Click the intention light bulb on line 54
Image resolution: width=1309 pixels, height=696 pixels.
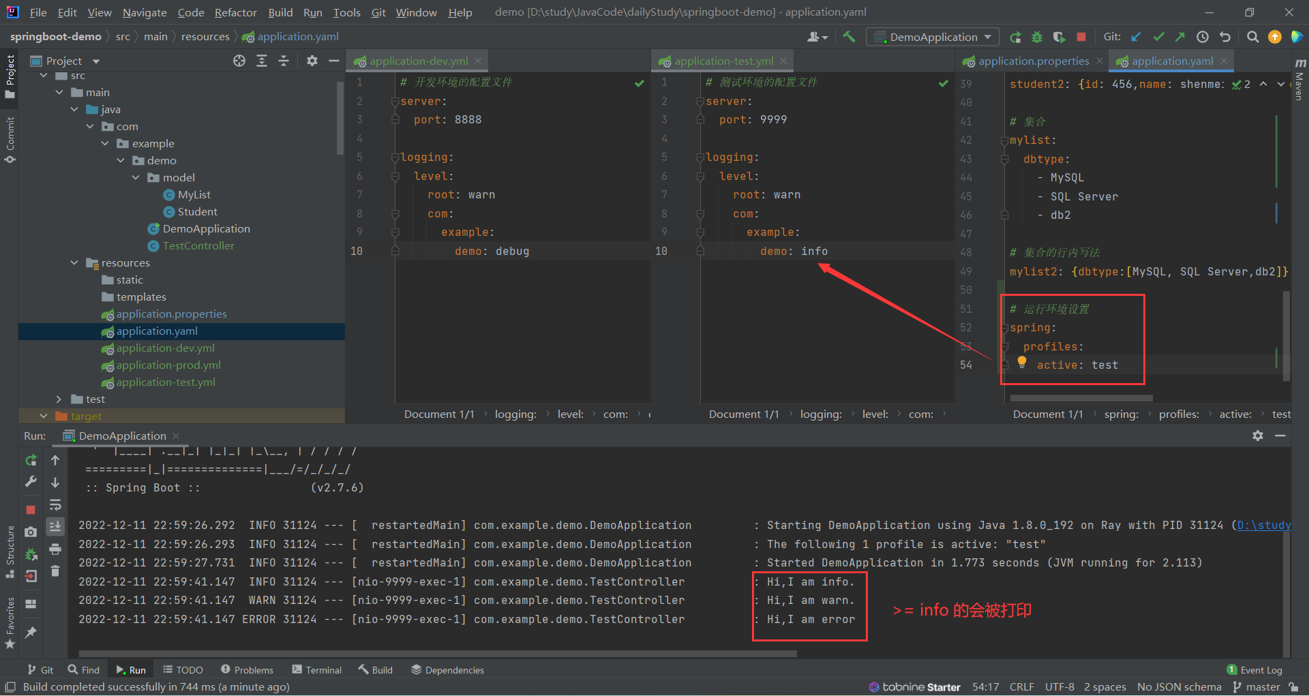click(1022, 362)
